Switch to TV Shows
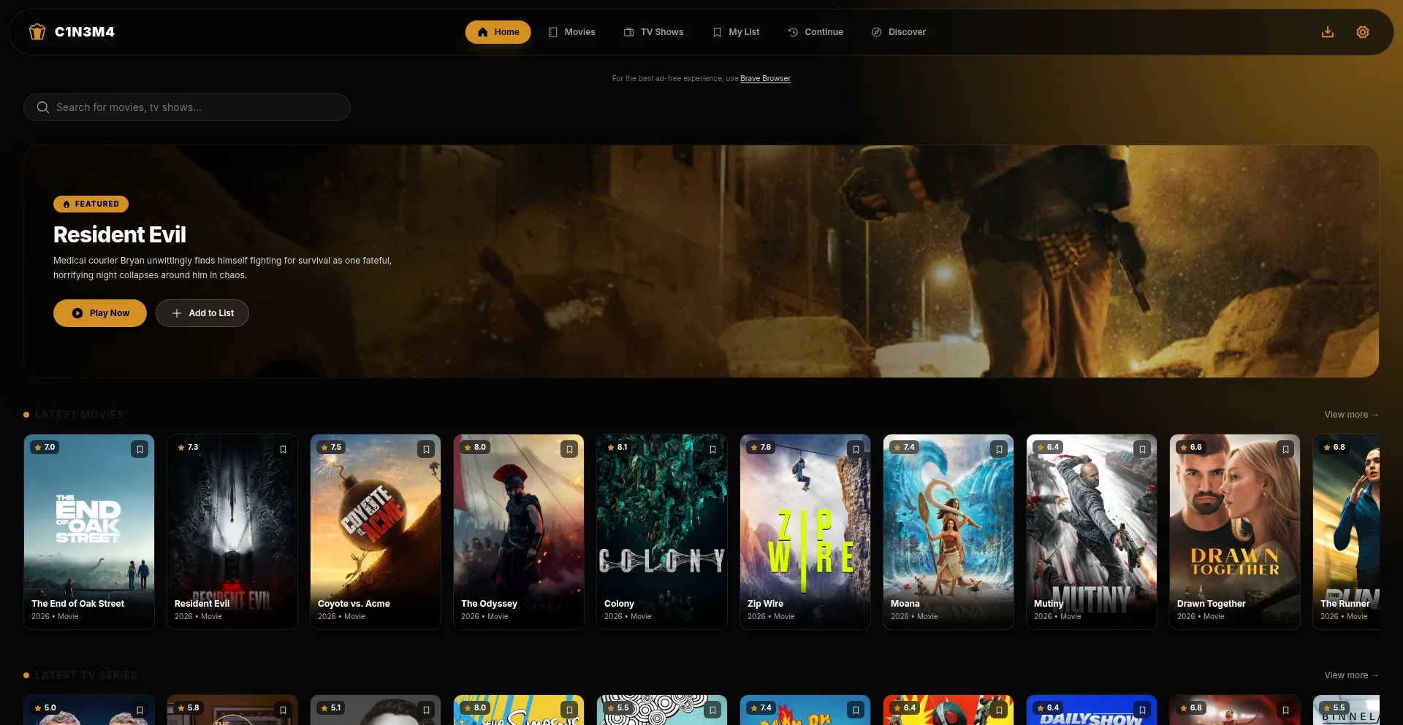 (x=653, y=32)
